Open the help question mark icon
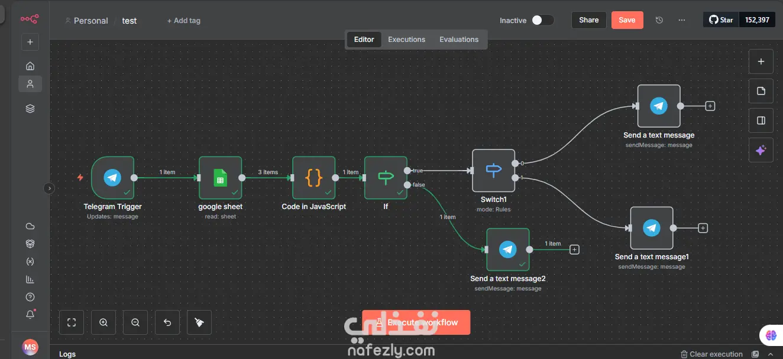This screenshot has width=783, height=359. pos(30,297)
